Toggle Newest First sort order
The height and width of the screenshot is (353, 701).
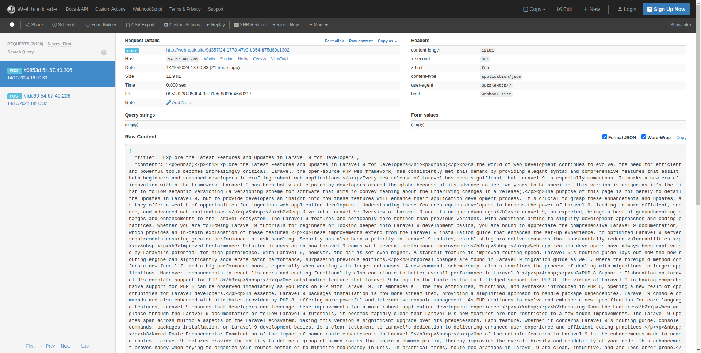pos(60,44)
